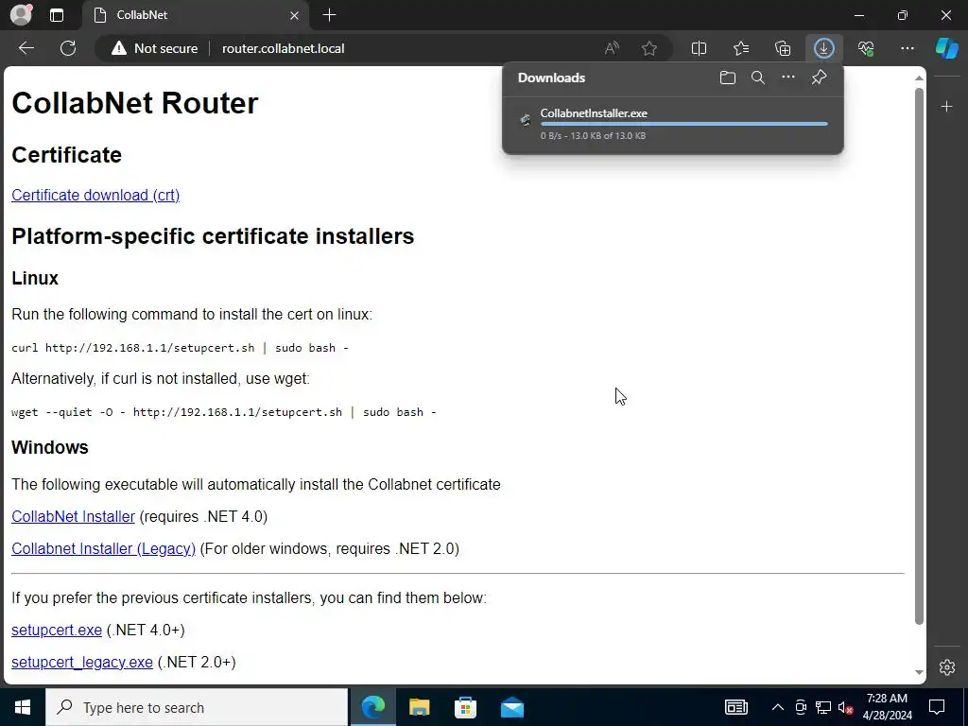Click the CollabNet Router heading

(x=134, y=102)
